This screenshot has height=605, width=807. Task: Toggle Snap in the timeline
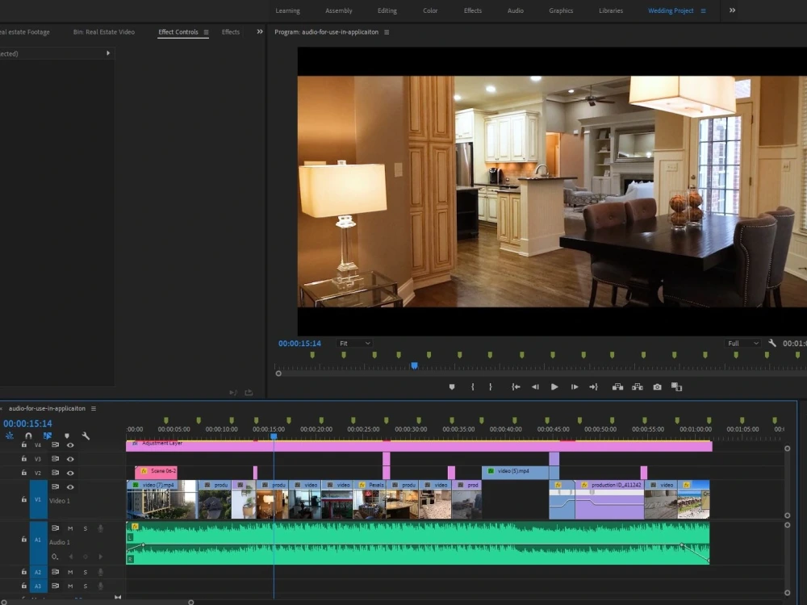[28, 436]
